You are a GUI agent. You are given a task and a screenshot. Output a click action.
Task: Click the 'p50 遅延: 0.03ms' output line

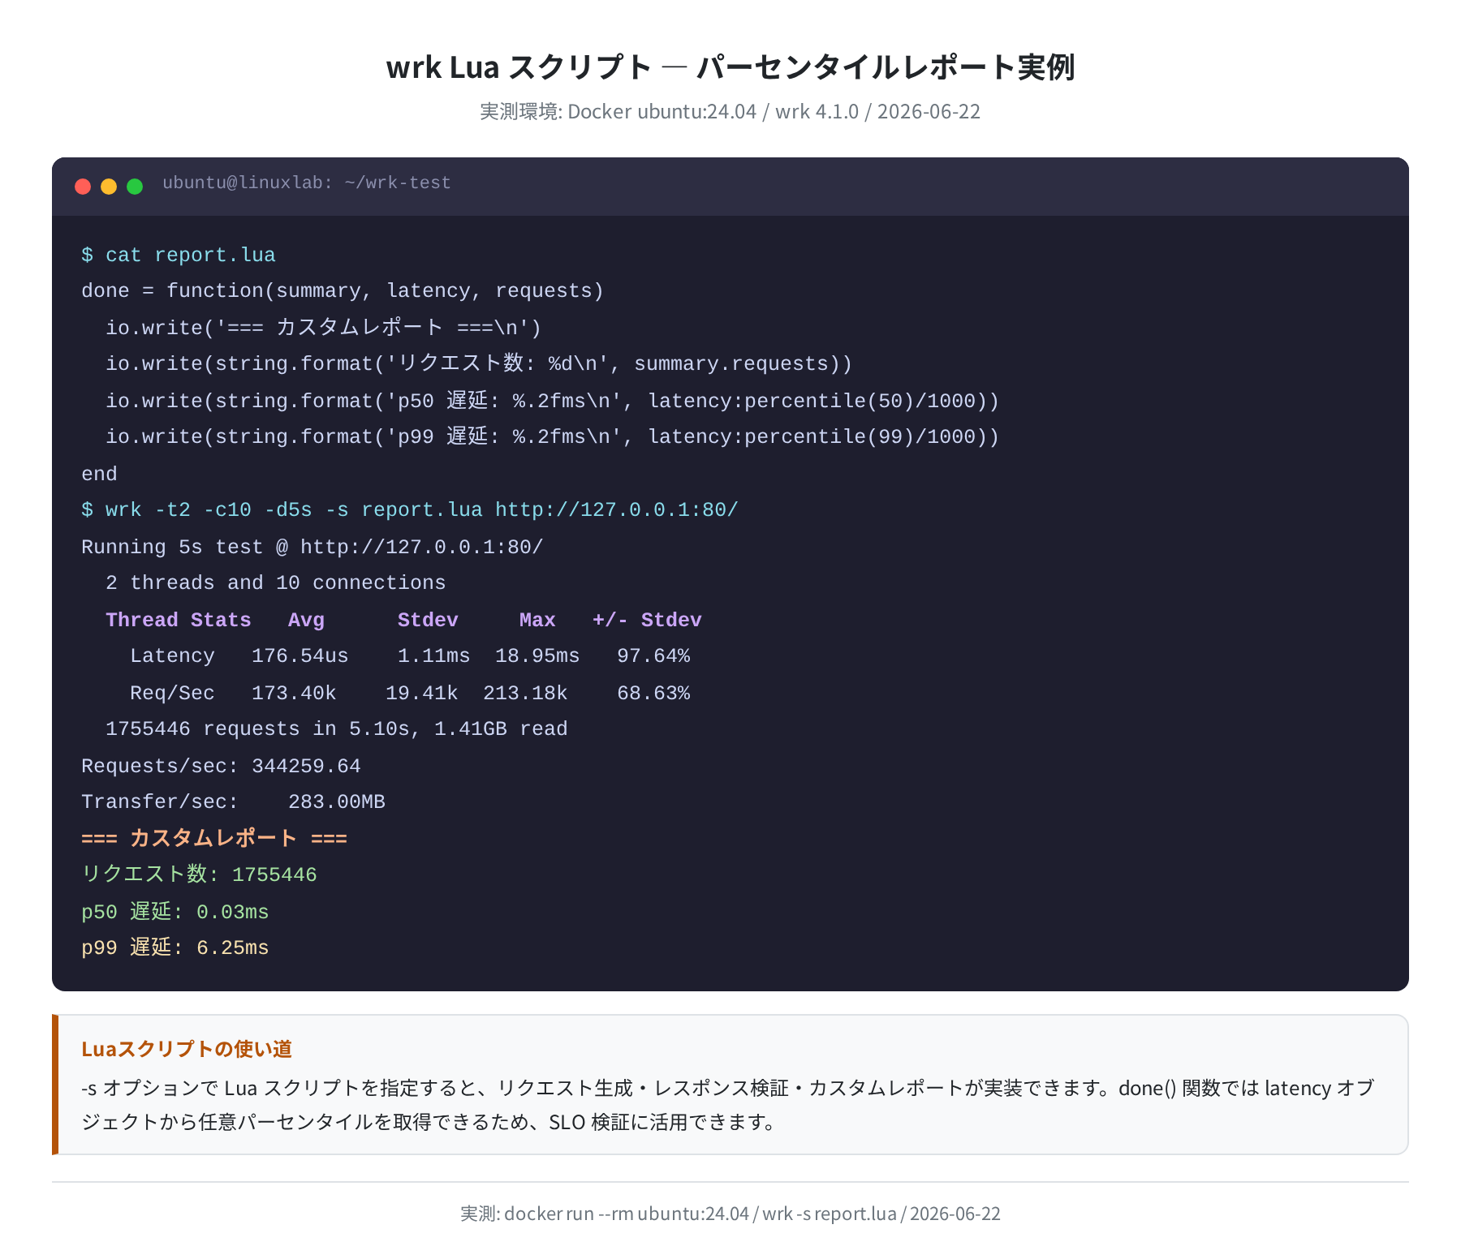point(175,912)
